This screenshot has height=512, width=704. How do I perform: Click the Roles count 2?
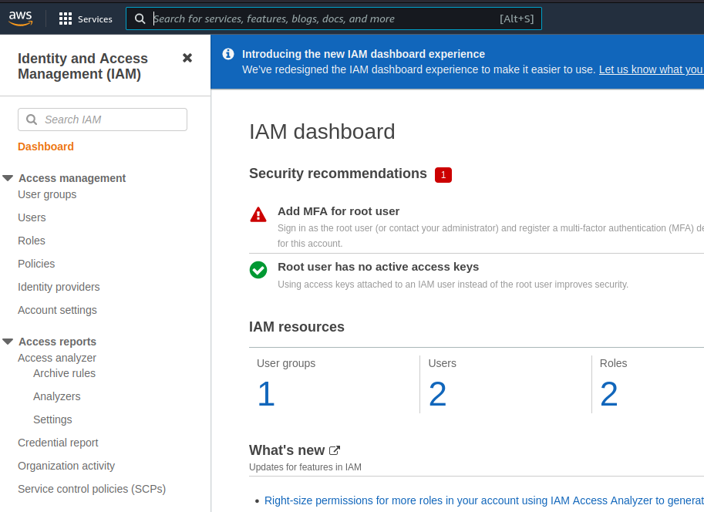tap(609, 394)
